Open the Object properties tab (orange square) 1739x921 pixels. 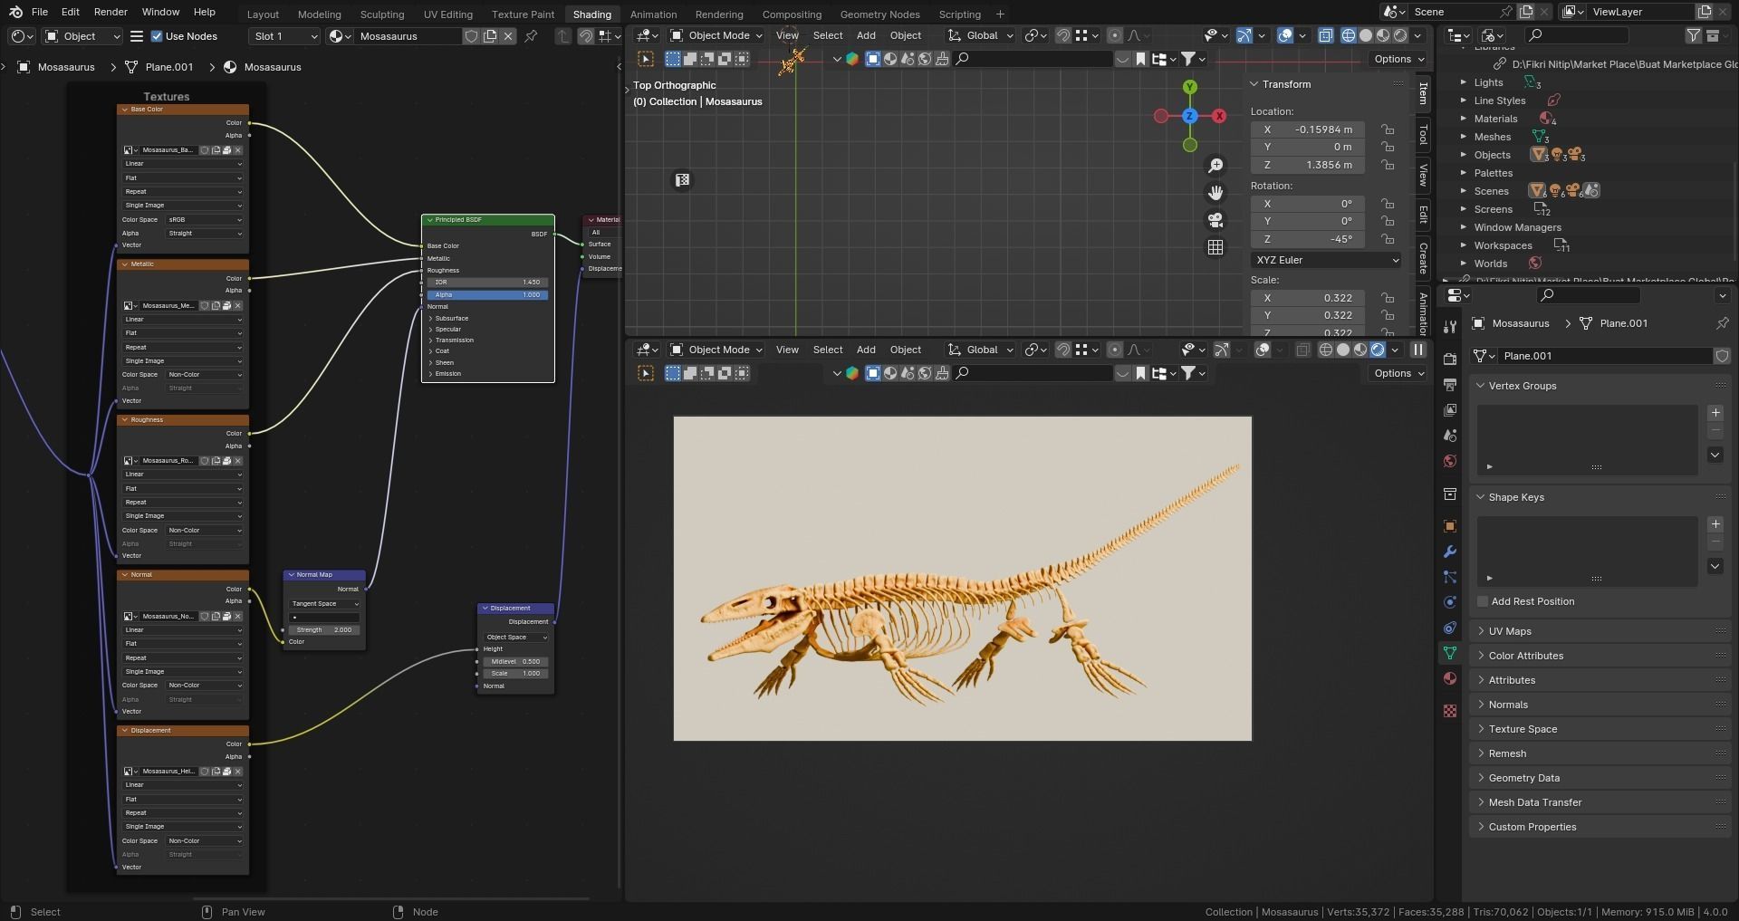pos(1450,526)
